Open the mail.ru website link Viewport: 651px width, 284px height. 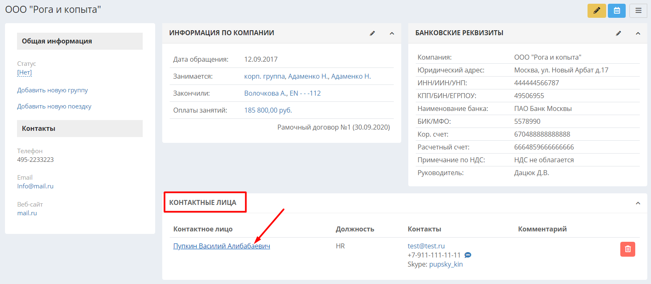[27, 213]
